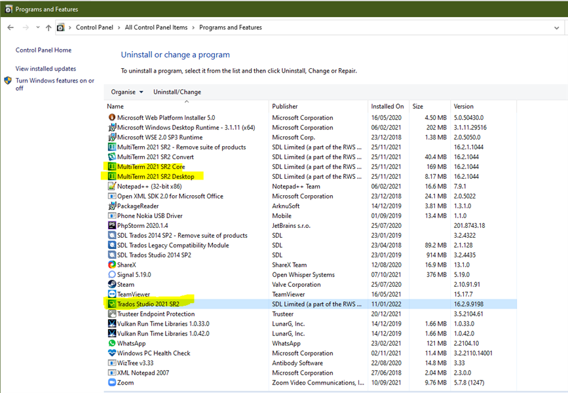The height and width of the screenshot is (393, 568).
Task: Expand chevron after All Control Panel Items
Action: 193,28
